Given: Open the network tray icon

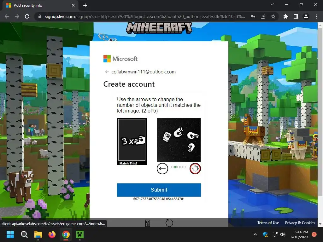Looking at the screenshot, I should tap(275, 234).
